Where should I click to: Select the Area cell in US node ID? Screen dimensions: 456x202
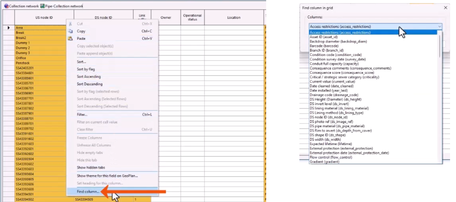click(x=41, y=28)
